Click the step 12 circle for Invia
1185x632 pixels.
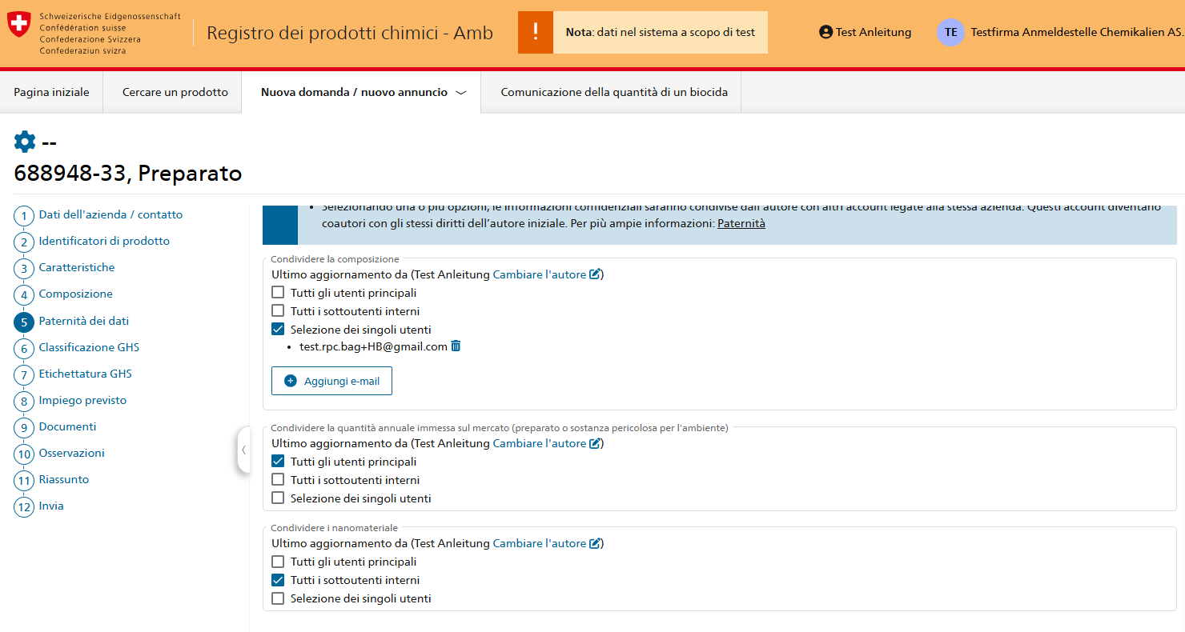click(x=24, y=506)
